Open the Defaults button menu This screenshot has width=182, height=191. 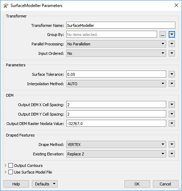(45, 184)
